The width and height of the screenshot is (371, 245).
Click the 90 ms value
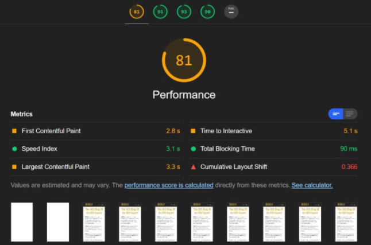[349, 149]
